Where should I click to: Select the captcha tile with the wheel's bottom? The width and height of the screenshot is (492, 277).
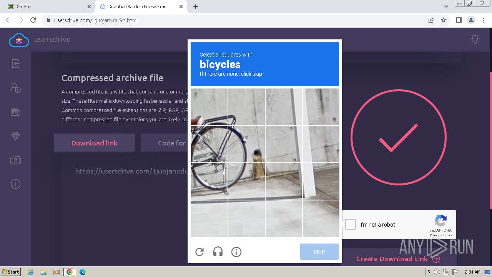click(x=209, y=181)
